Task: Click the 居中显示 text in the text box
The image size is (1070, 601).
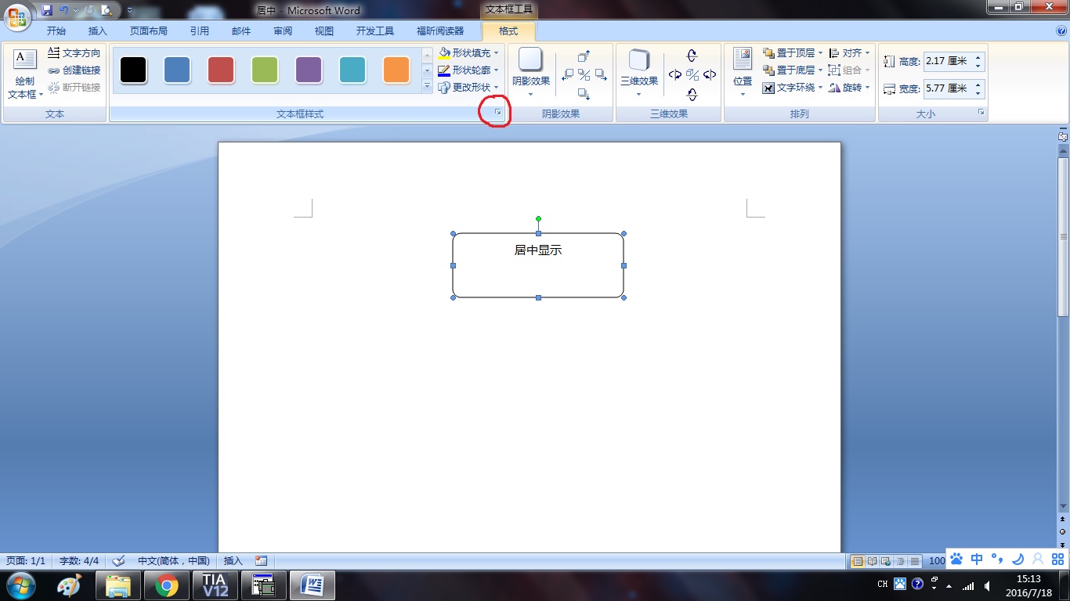Action: coord(538,250)
